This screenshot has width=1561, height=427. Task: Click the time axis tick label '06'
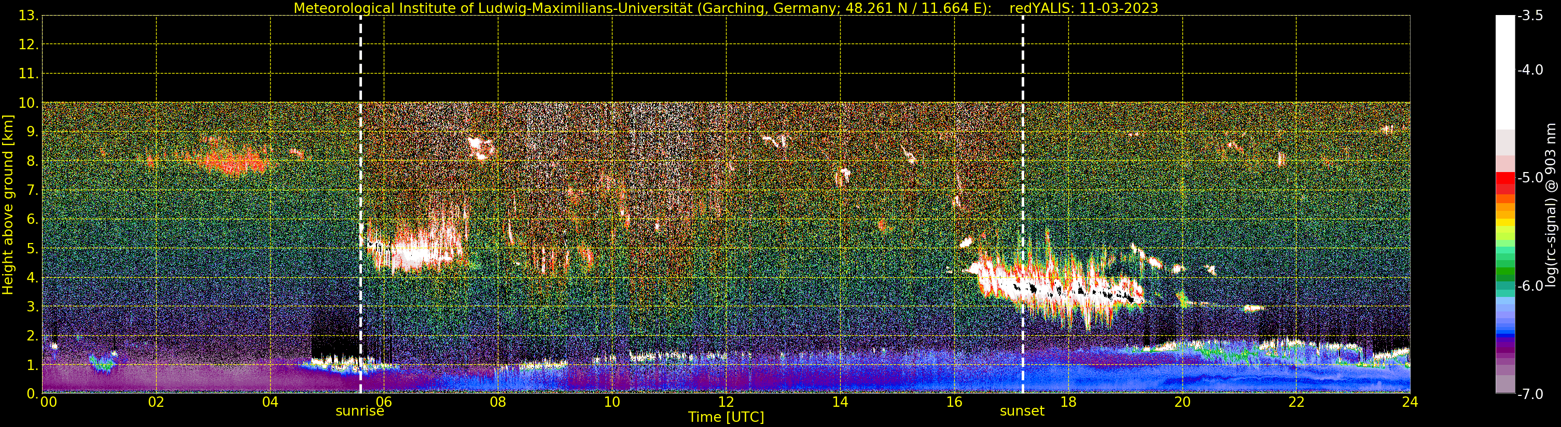click(384, 402)
